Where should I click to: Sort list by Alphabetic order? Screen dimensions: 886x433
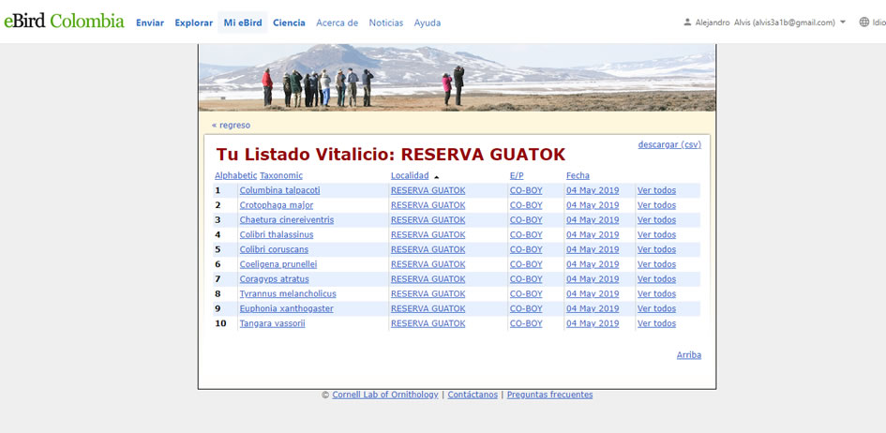click(235, 175)
